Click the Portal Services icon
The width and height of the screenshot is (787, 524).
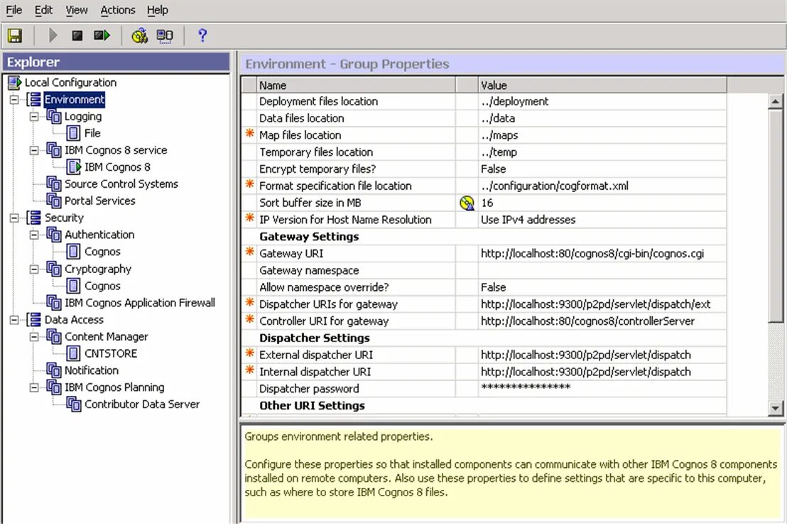[54, 201]
